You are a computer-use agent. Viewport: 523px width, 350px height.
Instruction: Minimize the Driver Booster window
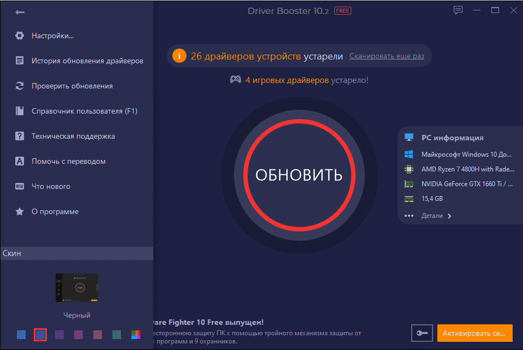point(477,10)
